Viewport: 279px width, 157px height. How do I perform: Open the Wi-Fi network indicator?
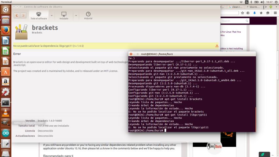241,2
